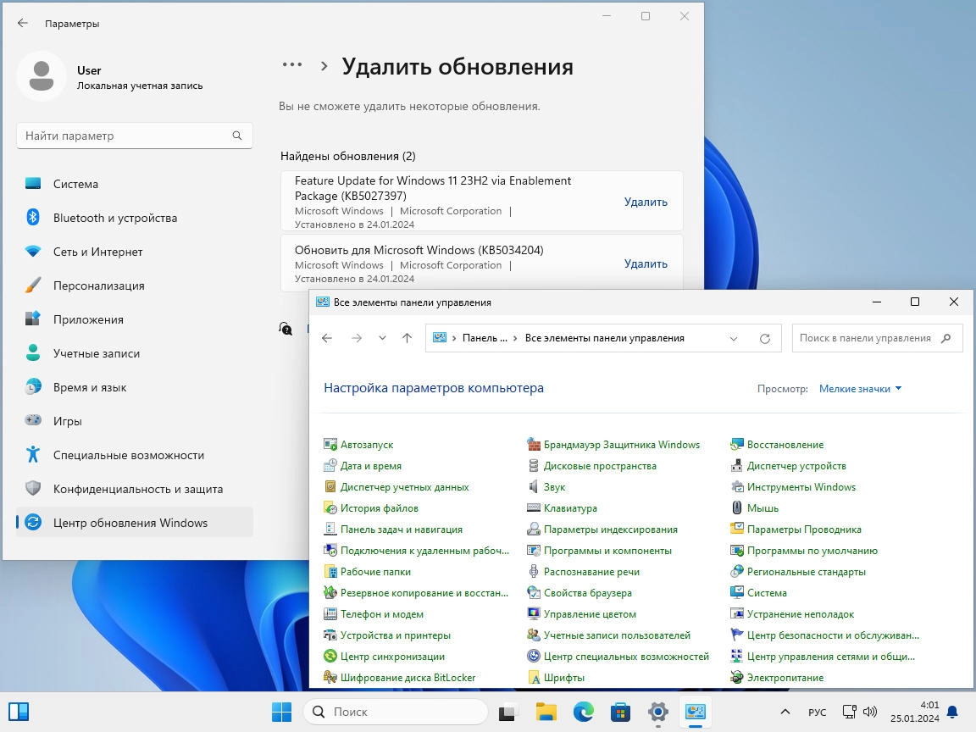Viewport: 976px width, 732px height.
Task: Click the refresh icon in Control Panel address bar
Action: point(765,339)
